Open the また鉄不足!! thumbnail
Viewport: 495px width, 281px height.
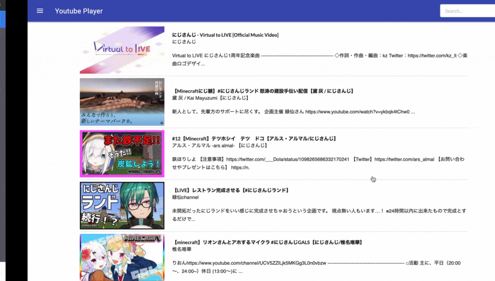[122, 153]
